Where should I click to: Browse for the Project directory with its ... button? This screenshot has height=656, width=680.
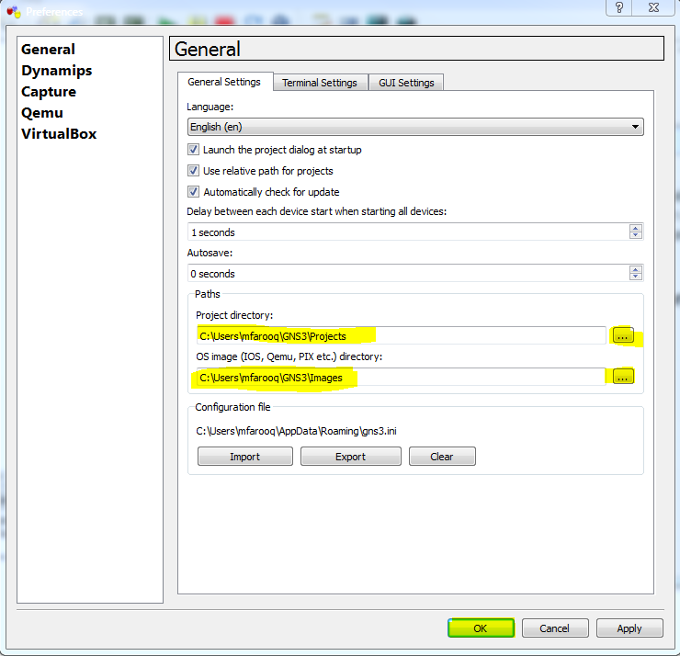pyautogui.click(x=623, y=335)
